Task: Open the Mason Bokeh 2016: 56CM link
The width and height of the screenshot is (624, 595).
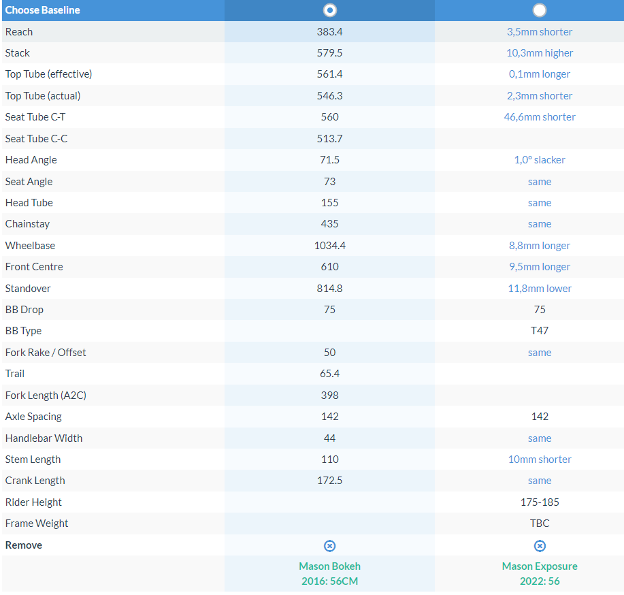Action: [330, 573]
